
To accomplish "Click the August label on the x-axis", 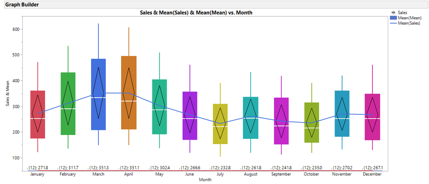I will [251, 174].
